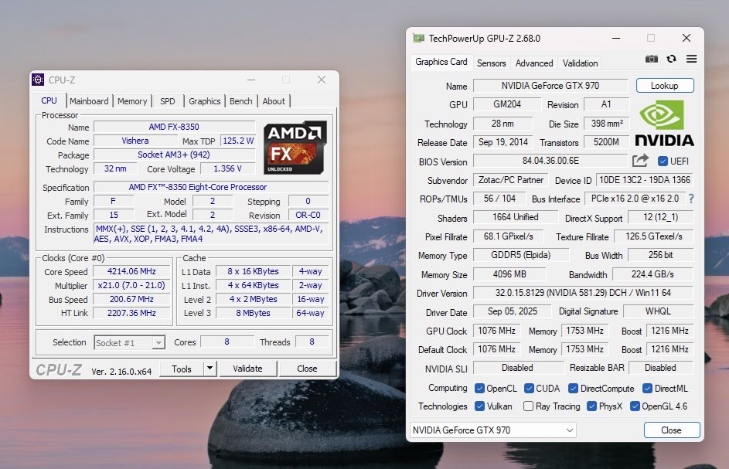Viewport: 729px width, 469px height.
Task: Toggle the DirectML checkbox
Action: point(647,388)
